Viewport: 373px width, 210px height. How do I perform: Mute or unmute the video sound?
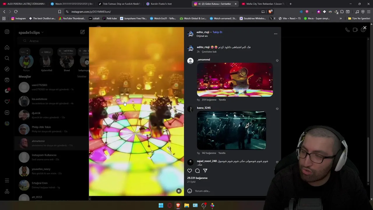click(179, 191)
